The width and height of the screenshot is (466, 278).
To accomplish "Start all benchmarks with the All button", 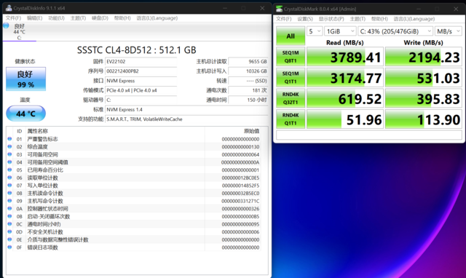I will point(291,36).
